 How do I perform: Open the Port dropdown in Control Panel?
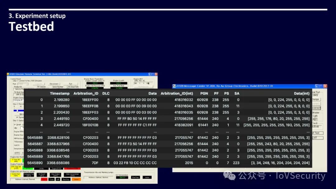[22, 84]
